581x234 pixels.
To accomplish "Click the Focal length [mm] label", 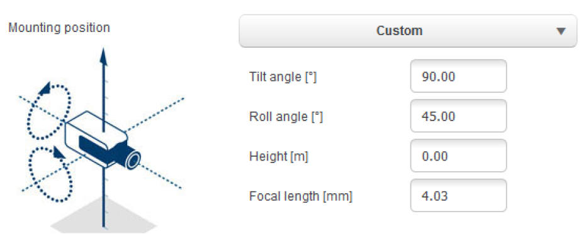I will click(300, 196).
